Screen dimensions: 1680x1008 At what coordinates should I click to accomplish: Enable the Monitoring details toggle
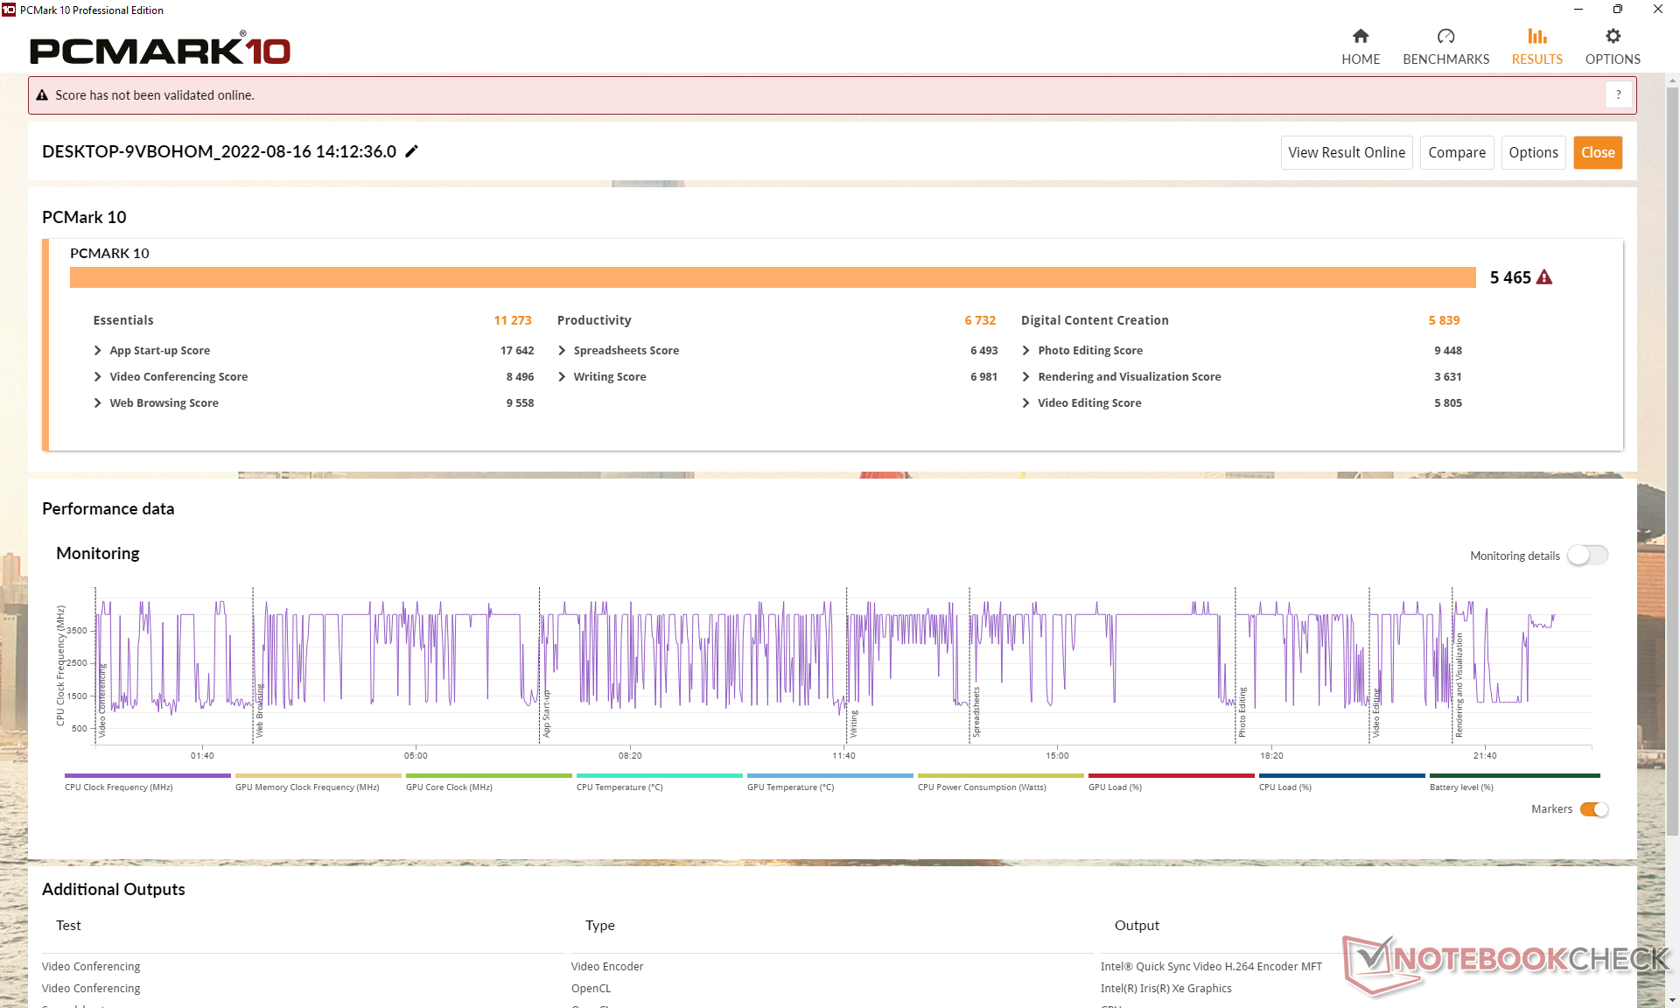pos(1587,556)
